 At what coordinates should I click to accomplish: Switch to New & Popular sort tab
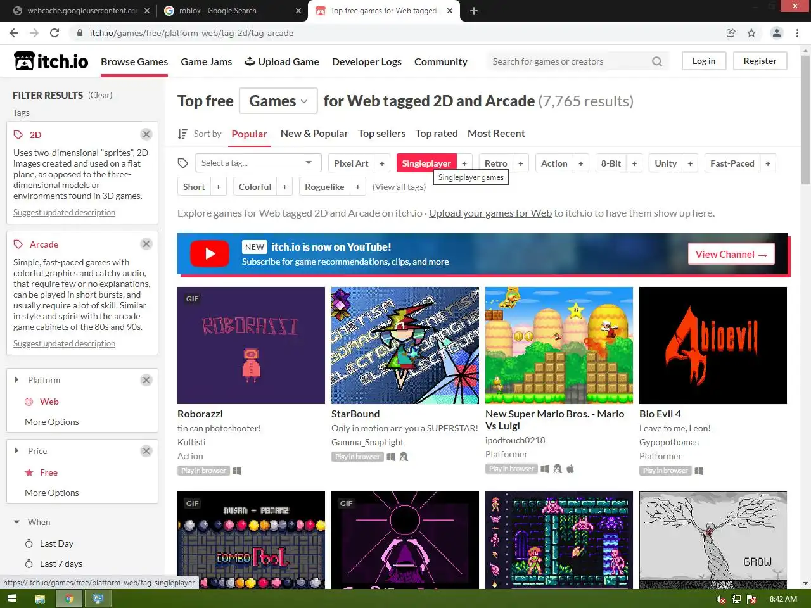click(314, 133)
